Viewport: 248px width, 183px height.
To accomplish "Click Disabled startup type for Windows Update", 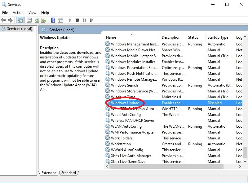I will 215,103.
